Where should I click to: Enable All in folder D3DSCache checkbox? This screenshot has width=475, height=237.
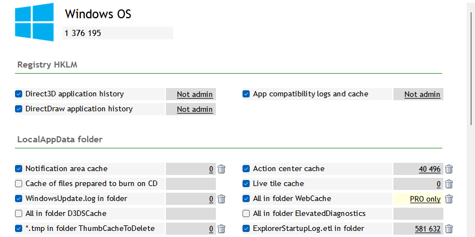[x=19, y=214]
